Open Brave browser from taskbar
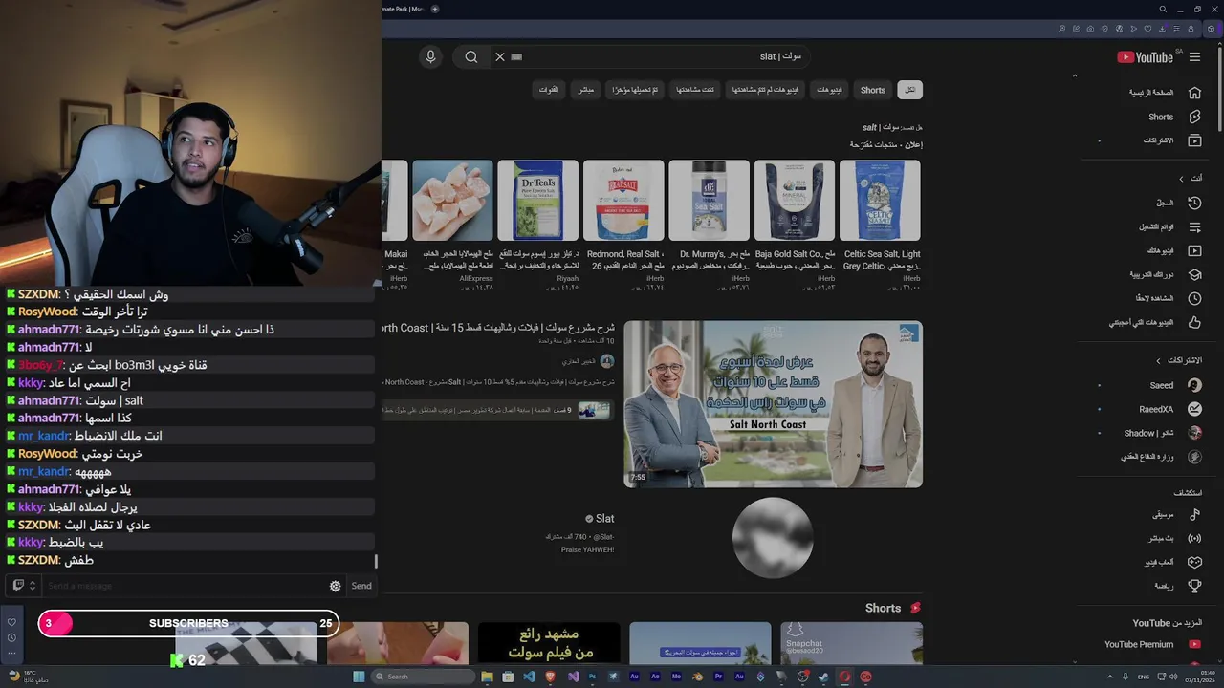1224x688 pixels. click(x=550, y=677)
